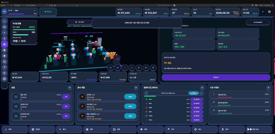275x134 pixels.
Task: Click the 일반 의자 item icon
Action: pos(16,97)
